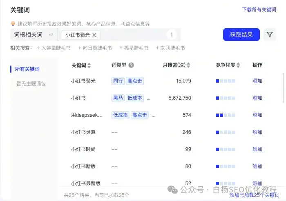
Task: Click the keyword 小红书灵感
Action: (x=83, y=132)
